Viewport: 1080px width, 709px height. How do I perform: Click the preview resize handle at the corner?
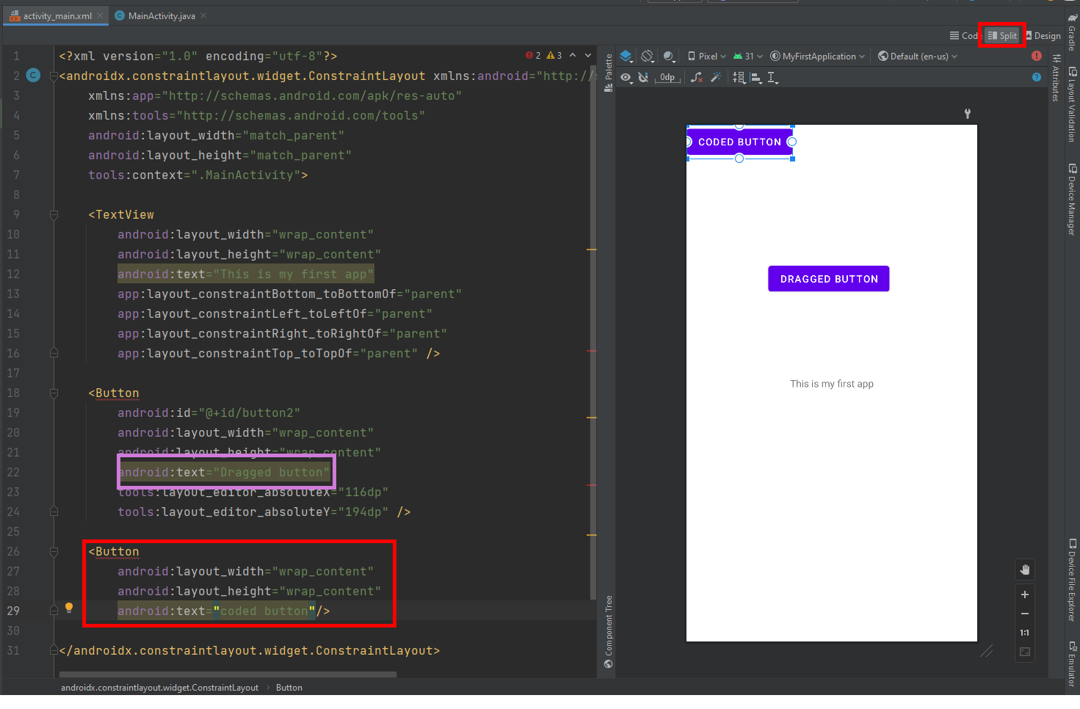pos(986,651)
